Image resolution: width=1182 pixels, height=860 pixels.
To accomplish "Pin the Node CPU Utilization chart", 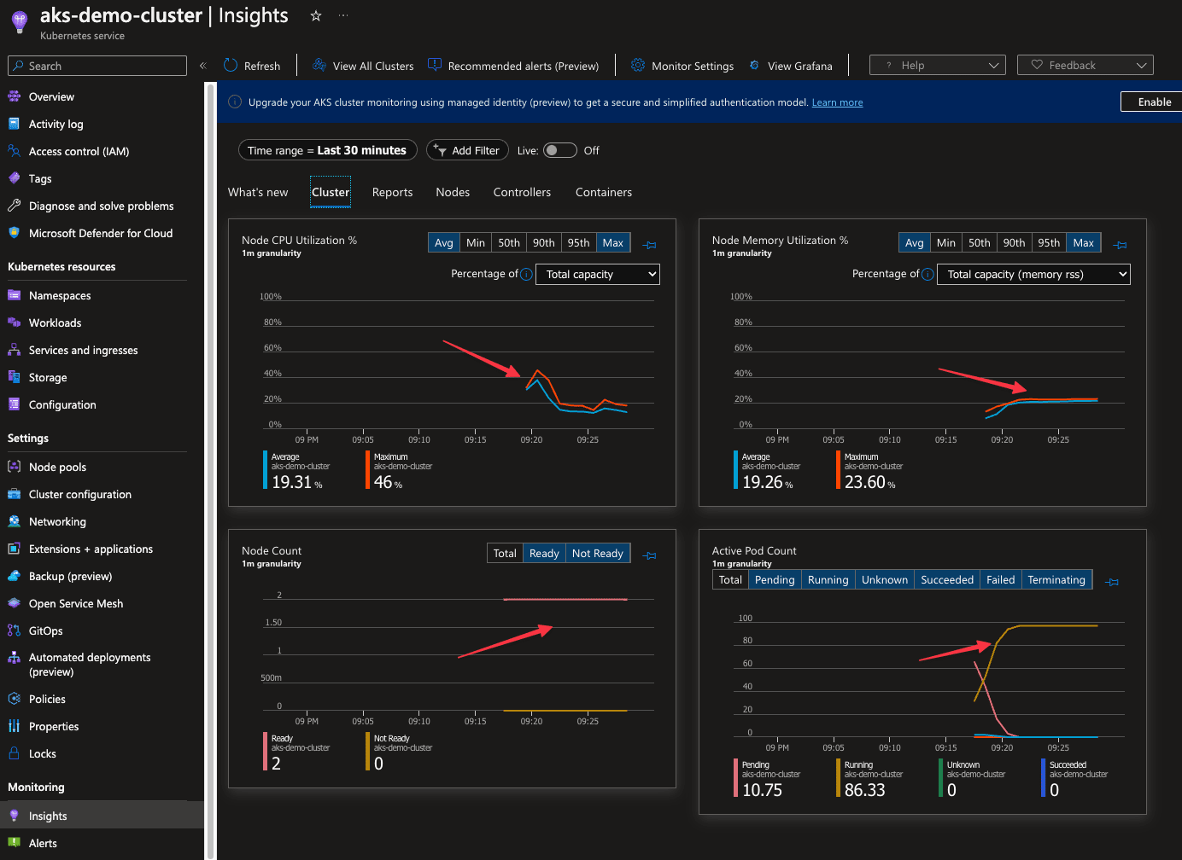I will tap(649, 244).
